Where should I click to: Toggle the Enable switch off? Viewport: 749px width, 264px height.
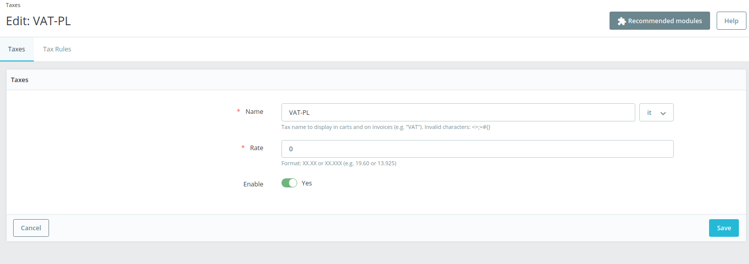coord(289,183)
